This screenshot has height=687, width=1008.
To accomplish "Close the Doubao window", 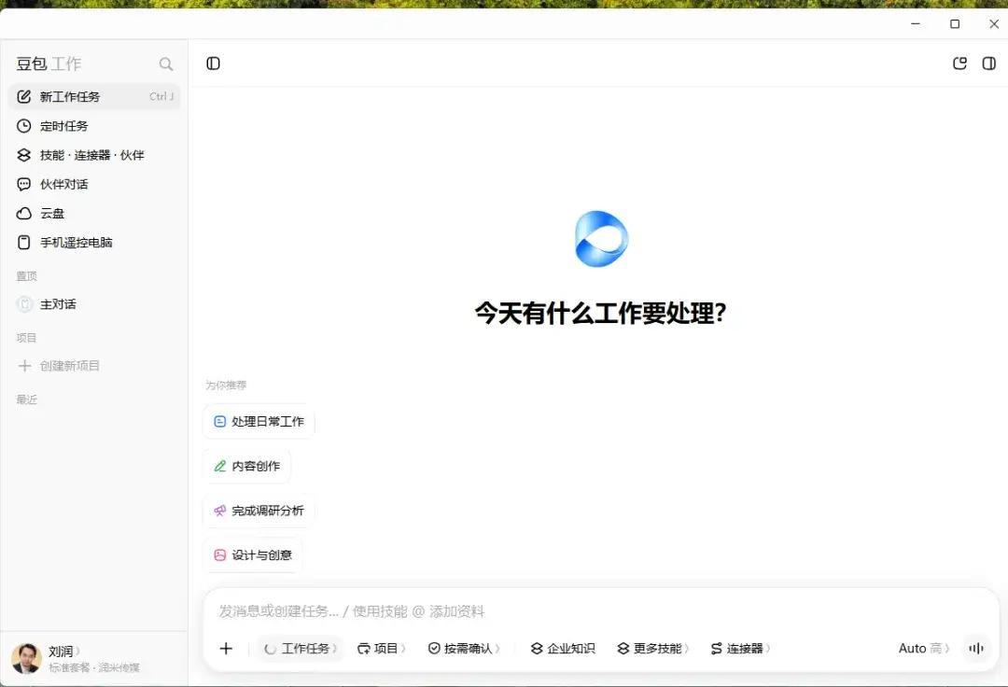I will tap(994, 23).
